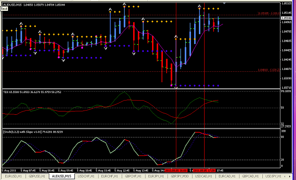This screenshot has width=296, height=180.
Task: Switch to the GBPJPY,M30 chart tab
Action: (179, 176)
